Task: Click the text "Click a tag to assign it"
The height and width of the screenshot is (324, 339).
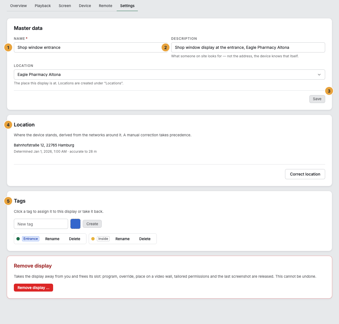Action: click(59, 211)
